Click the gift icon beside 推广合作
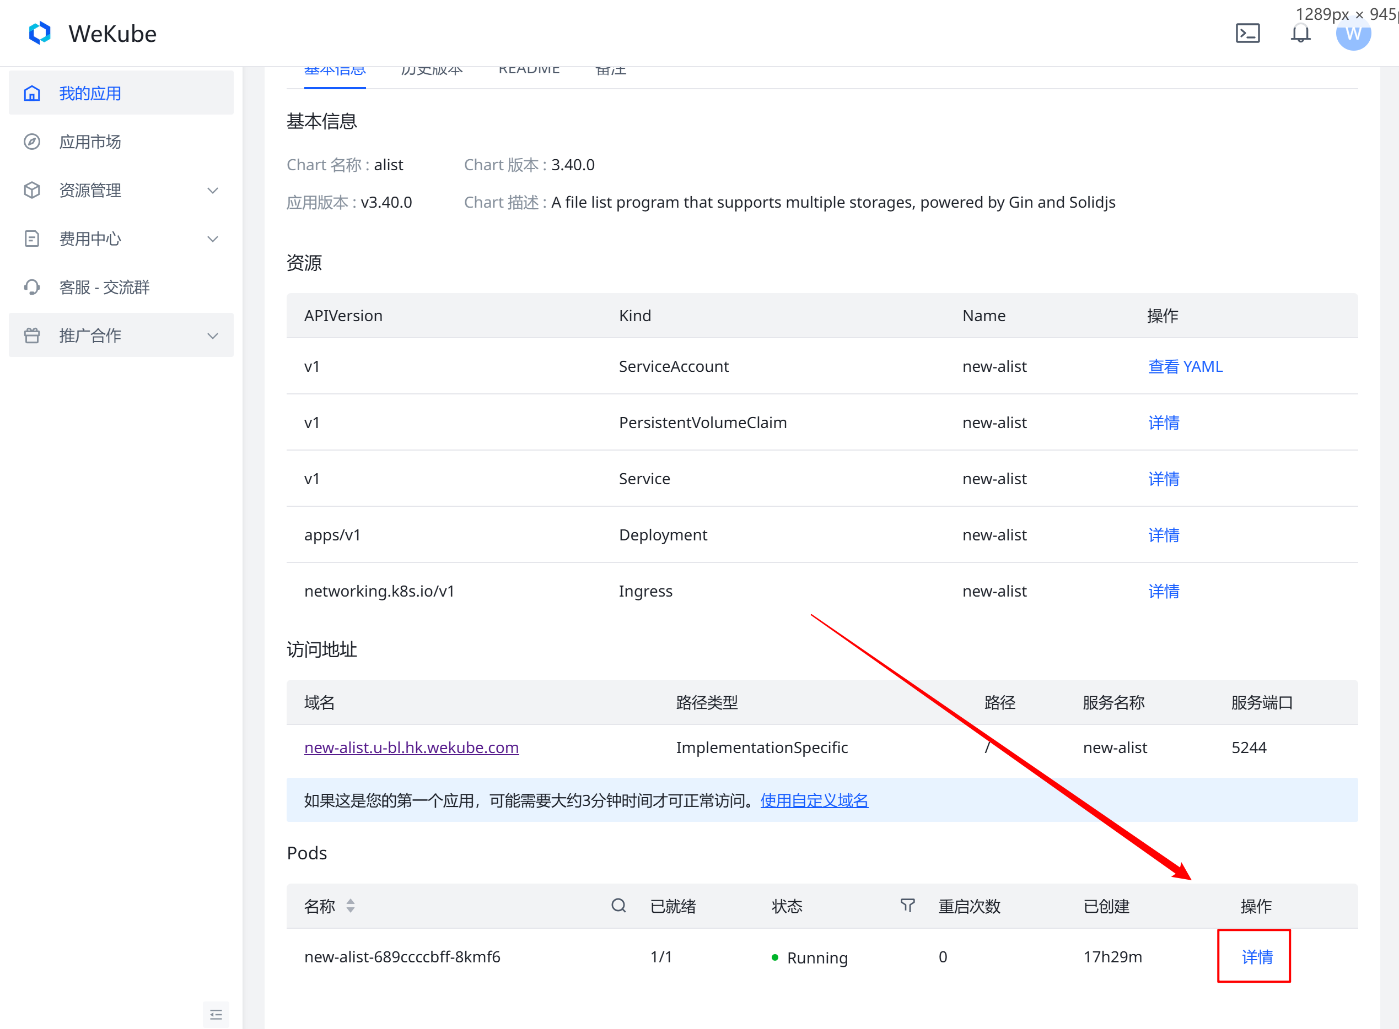Viewport: 1399px width, 1029px height. click(x=32, y=335)
